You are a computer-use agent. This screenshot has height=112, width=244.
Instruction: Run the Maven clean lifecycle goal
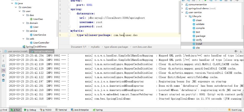198,20
